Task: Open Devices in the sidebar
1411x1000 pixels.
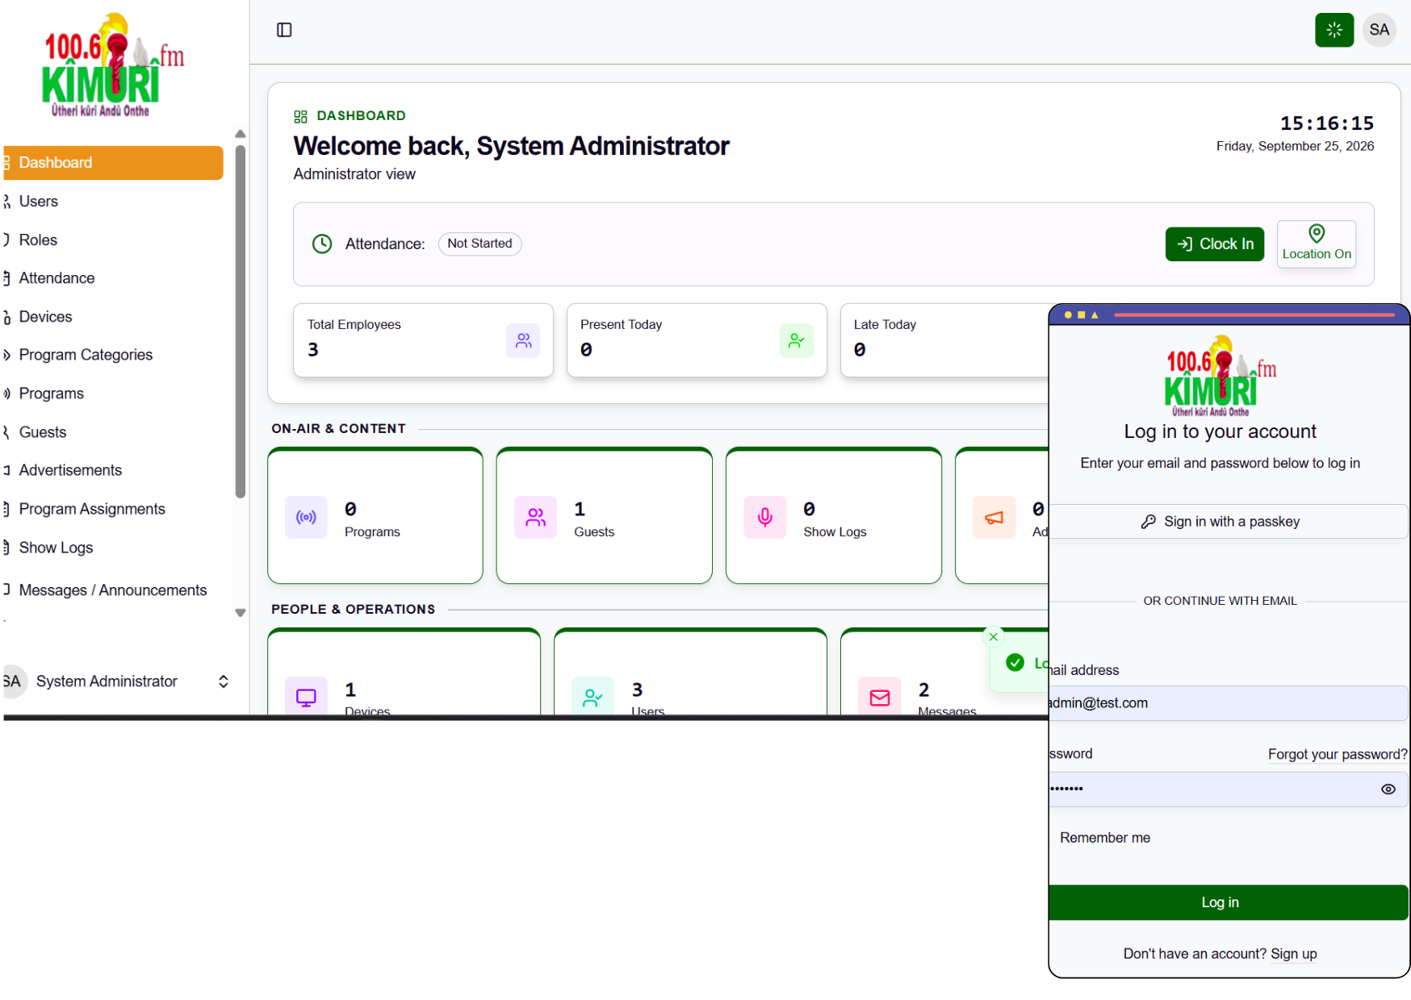Action: (x=113, y=317)
